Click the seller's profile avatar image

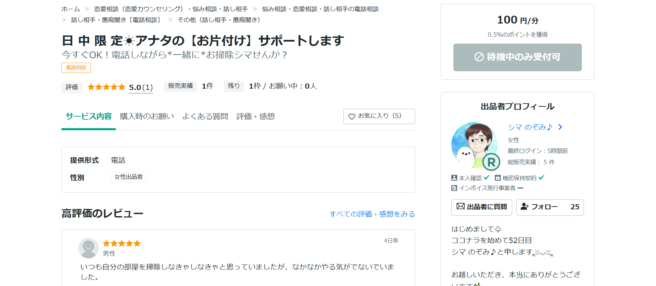point(474,145)
